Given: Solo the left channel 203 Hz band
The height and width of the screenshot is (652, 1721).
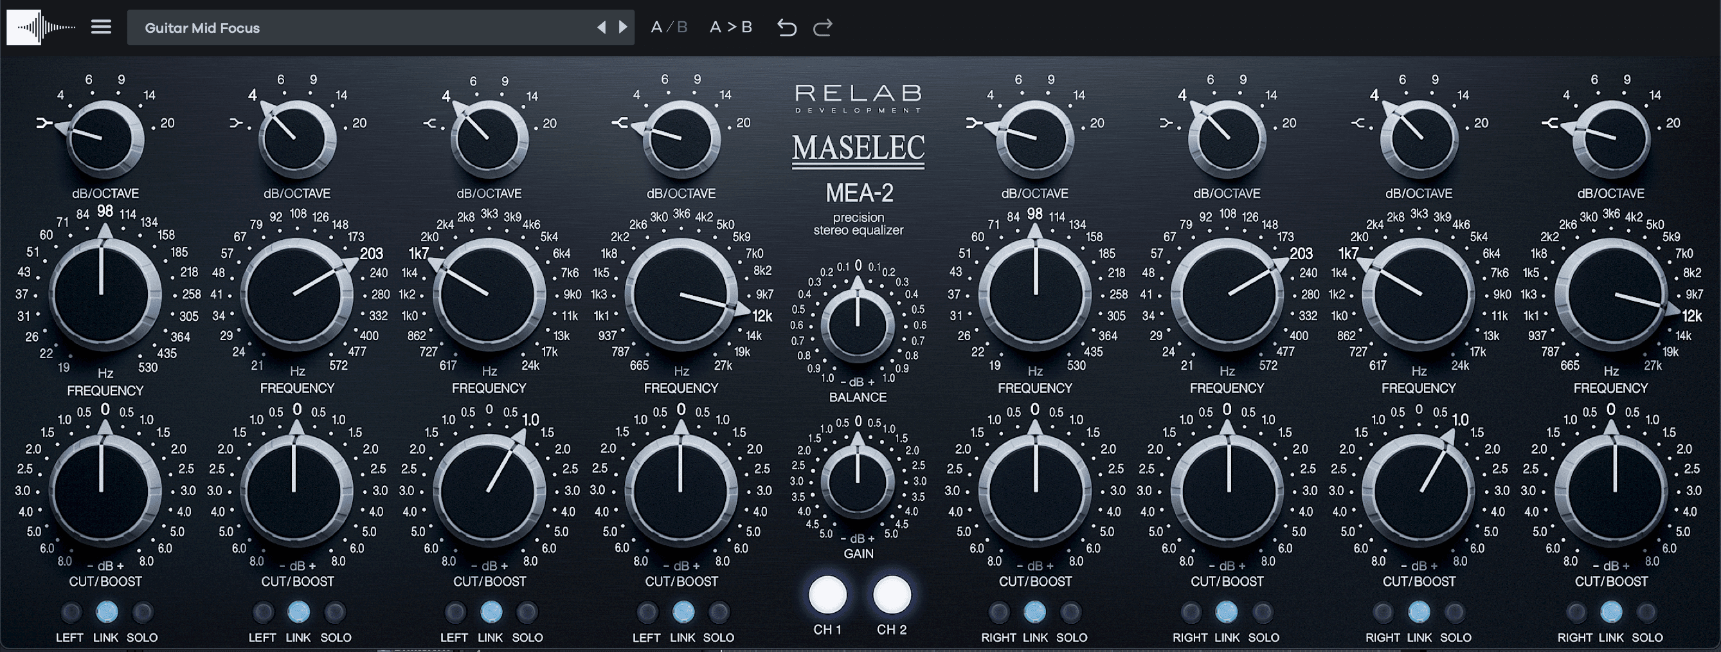Looking at the screenshot, I should 335,612.
